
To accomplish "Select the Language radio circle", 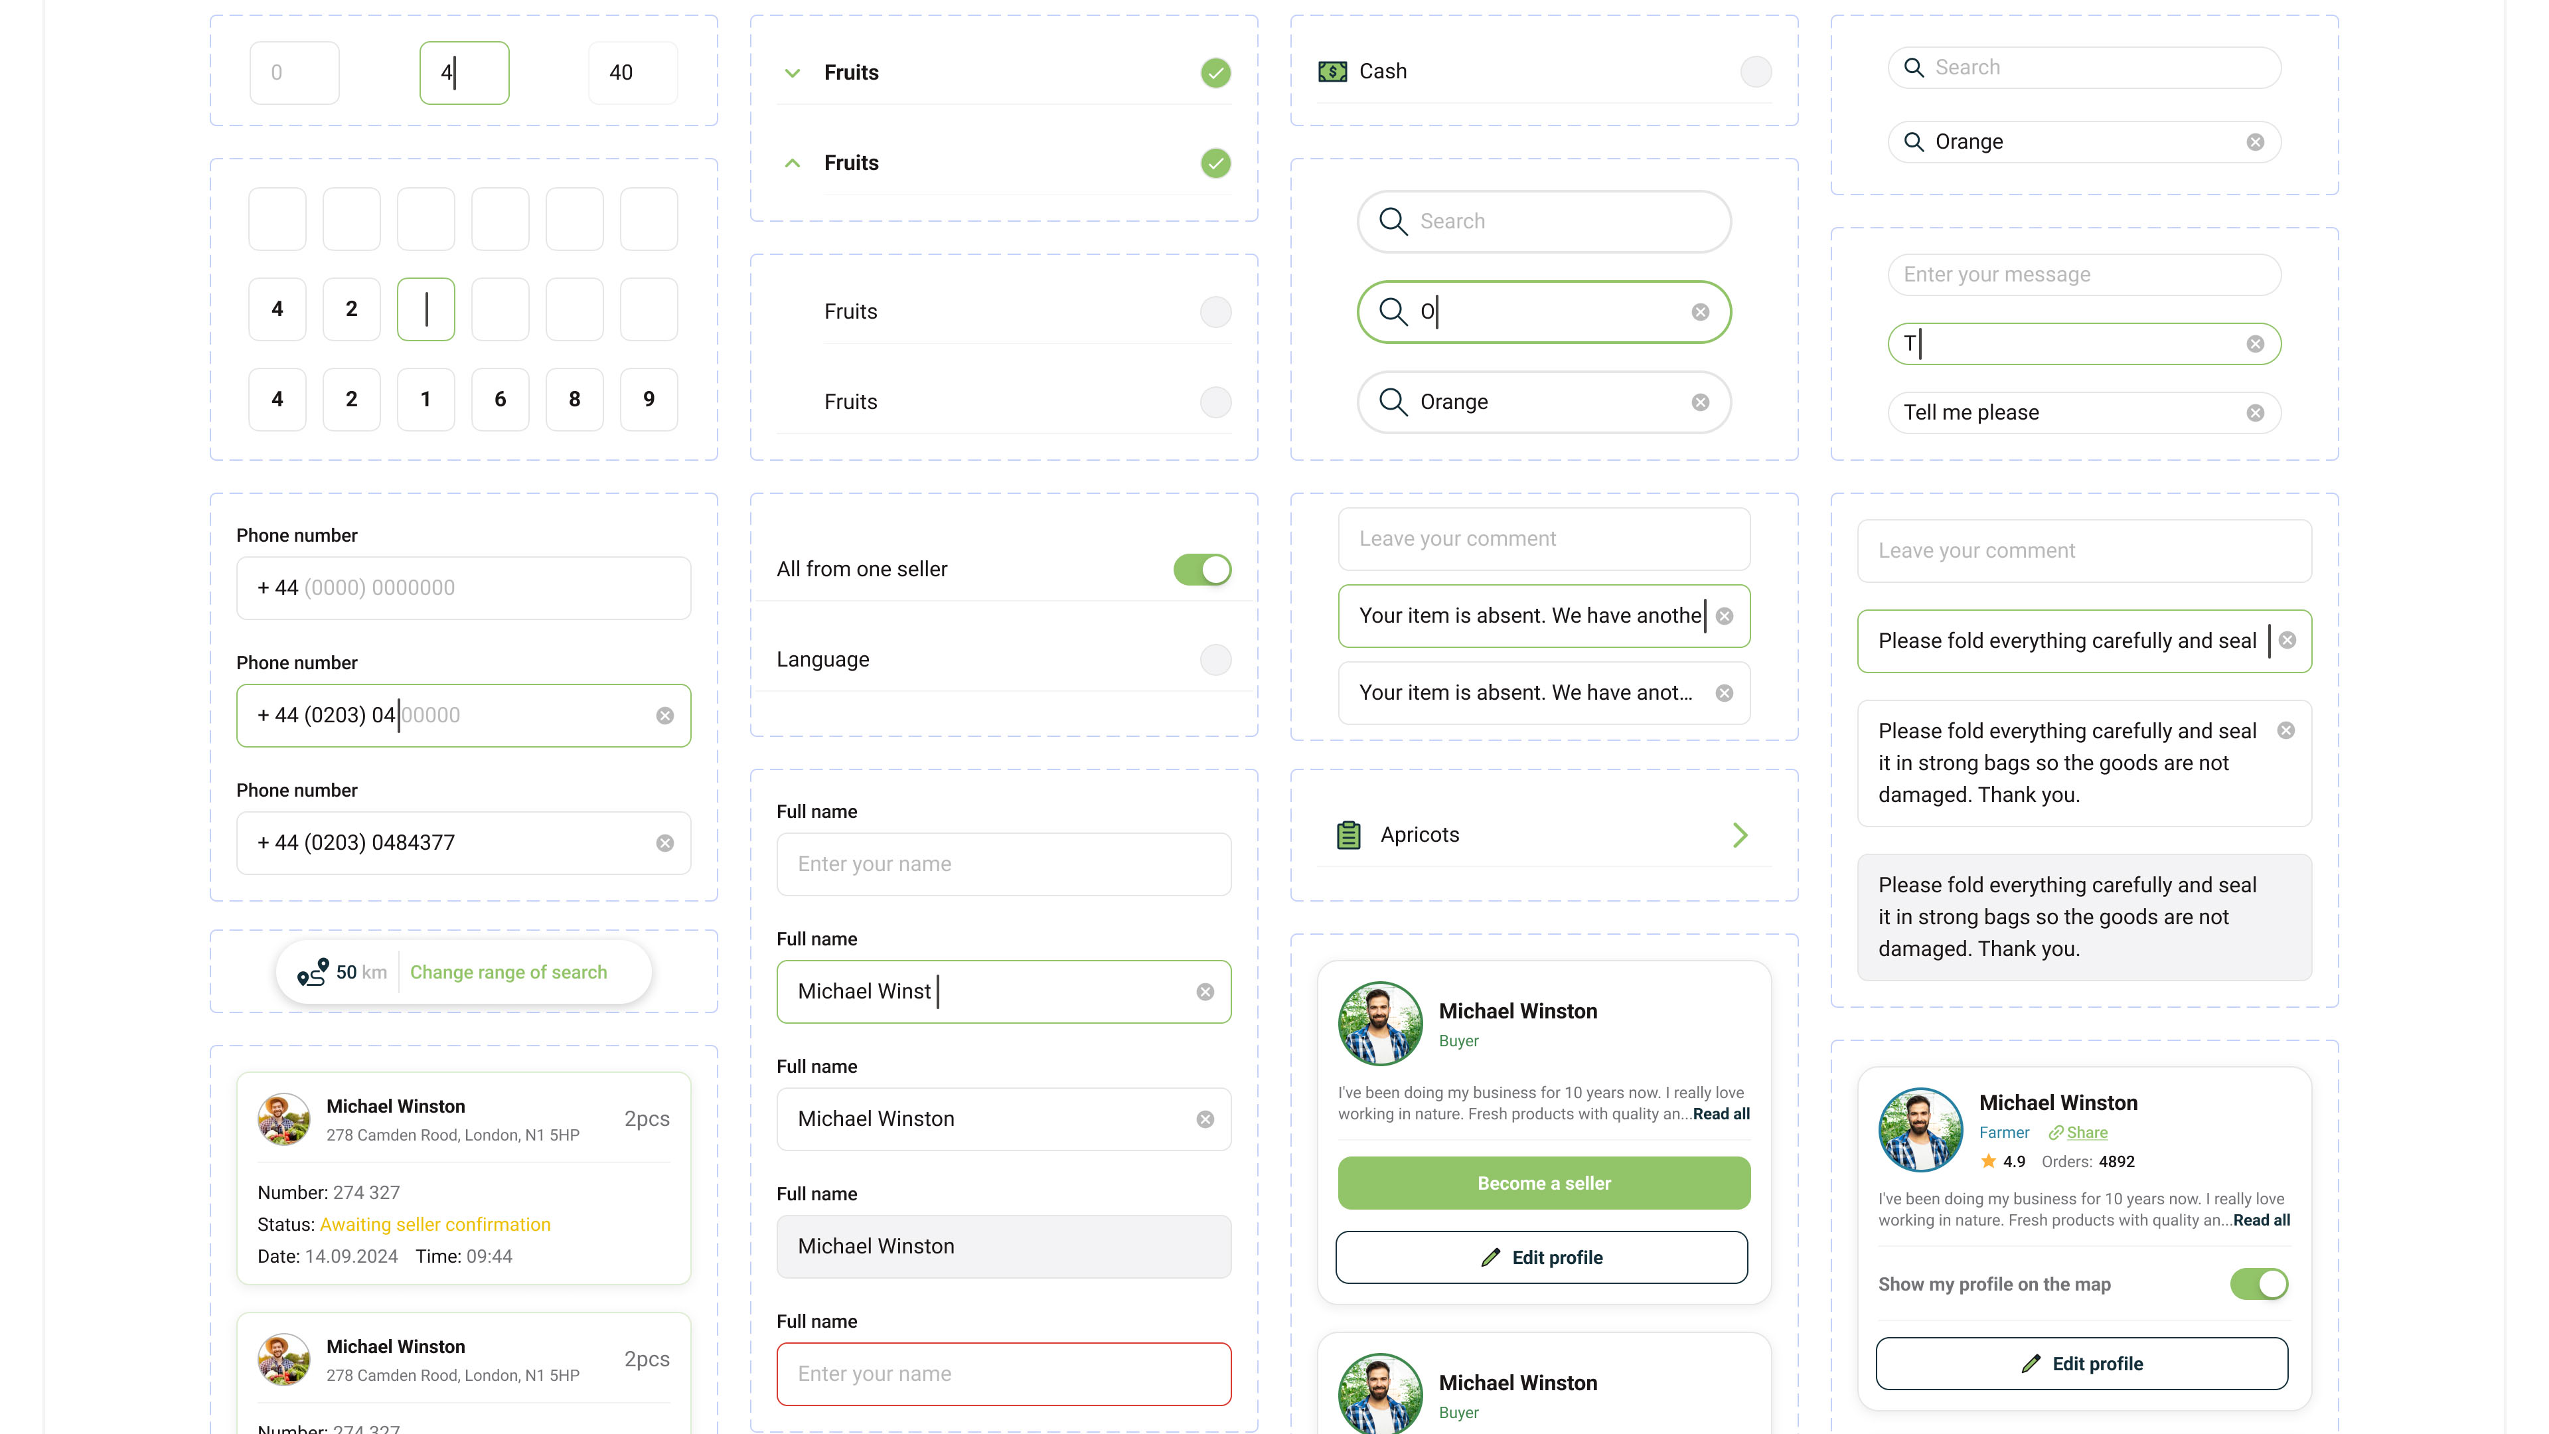I will [1215, 659].
